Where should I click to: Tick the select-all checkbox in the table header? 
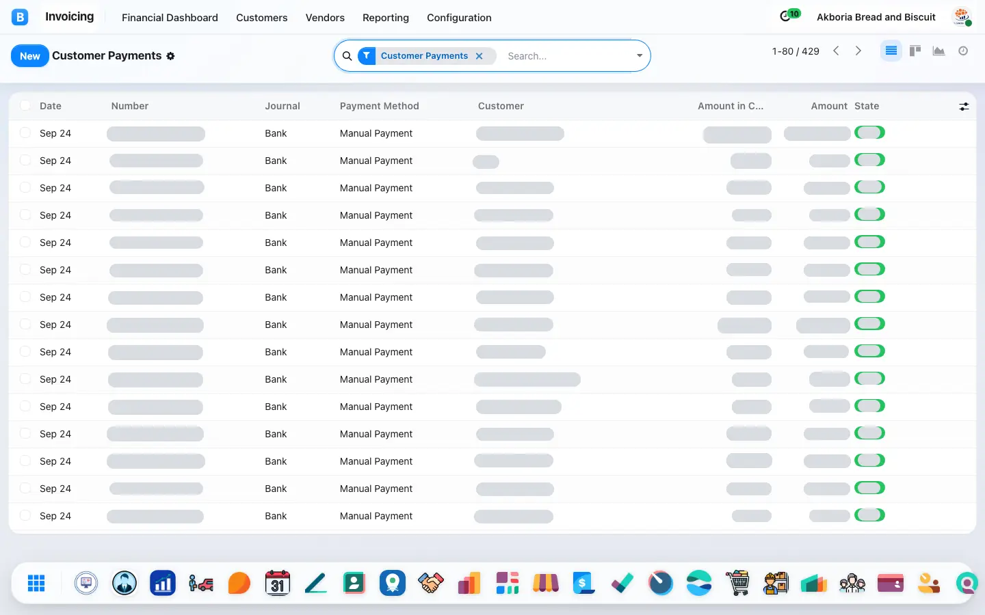point(25,105)
